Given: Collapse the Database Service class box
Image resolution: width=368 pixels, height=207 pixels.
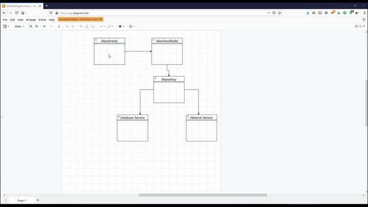Looking at the screenshot, I should [119, 117].
